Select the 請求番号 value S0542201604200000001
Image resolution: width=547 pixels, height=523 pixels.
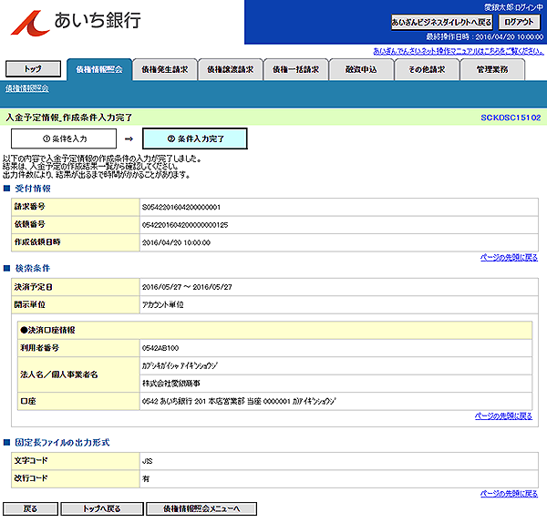pyautogui.click(x=181, y=207)
